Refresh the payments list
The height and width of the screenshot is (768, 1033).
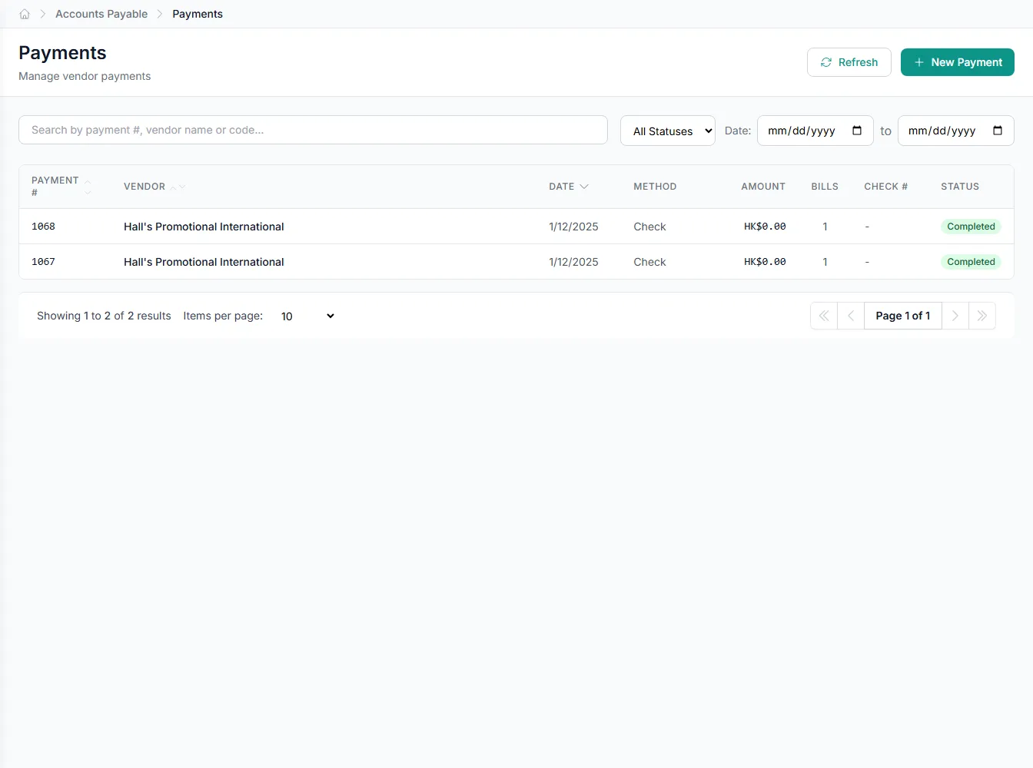point(849,62)
